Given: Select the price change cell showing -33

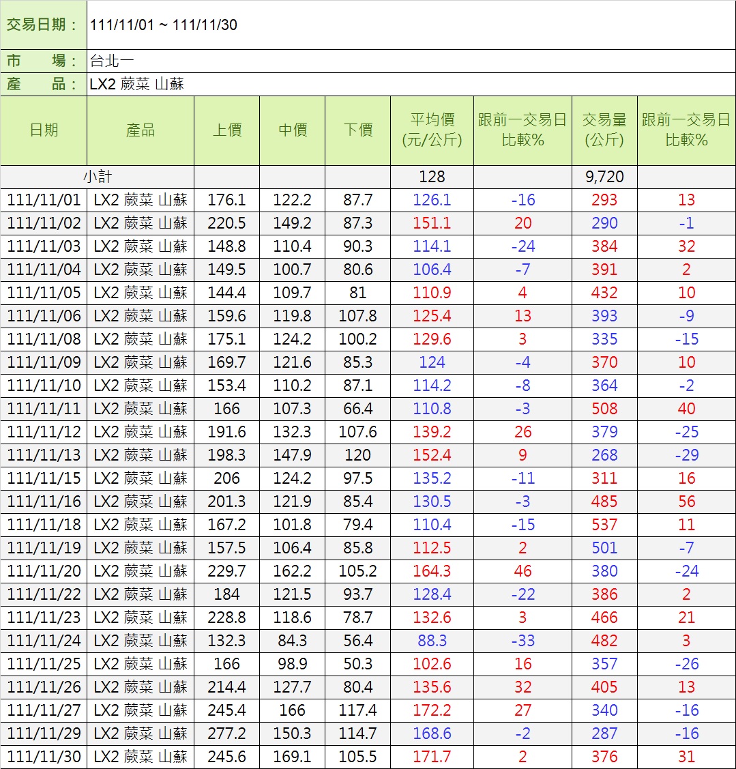Looking at the screenshot, I should pyautogui.click(x=522, y=641).
